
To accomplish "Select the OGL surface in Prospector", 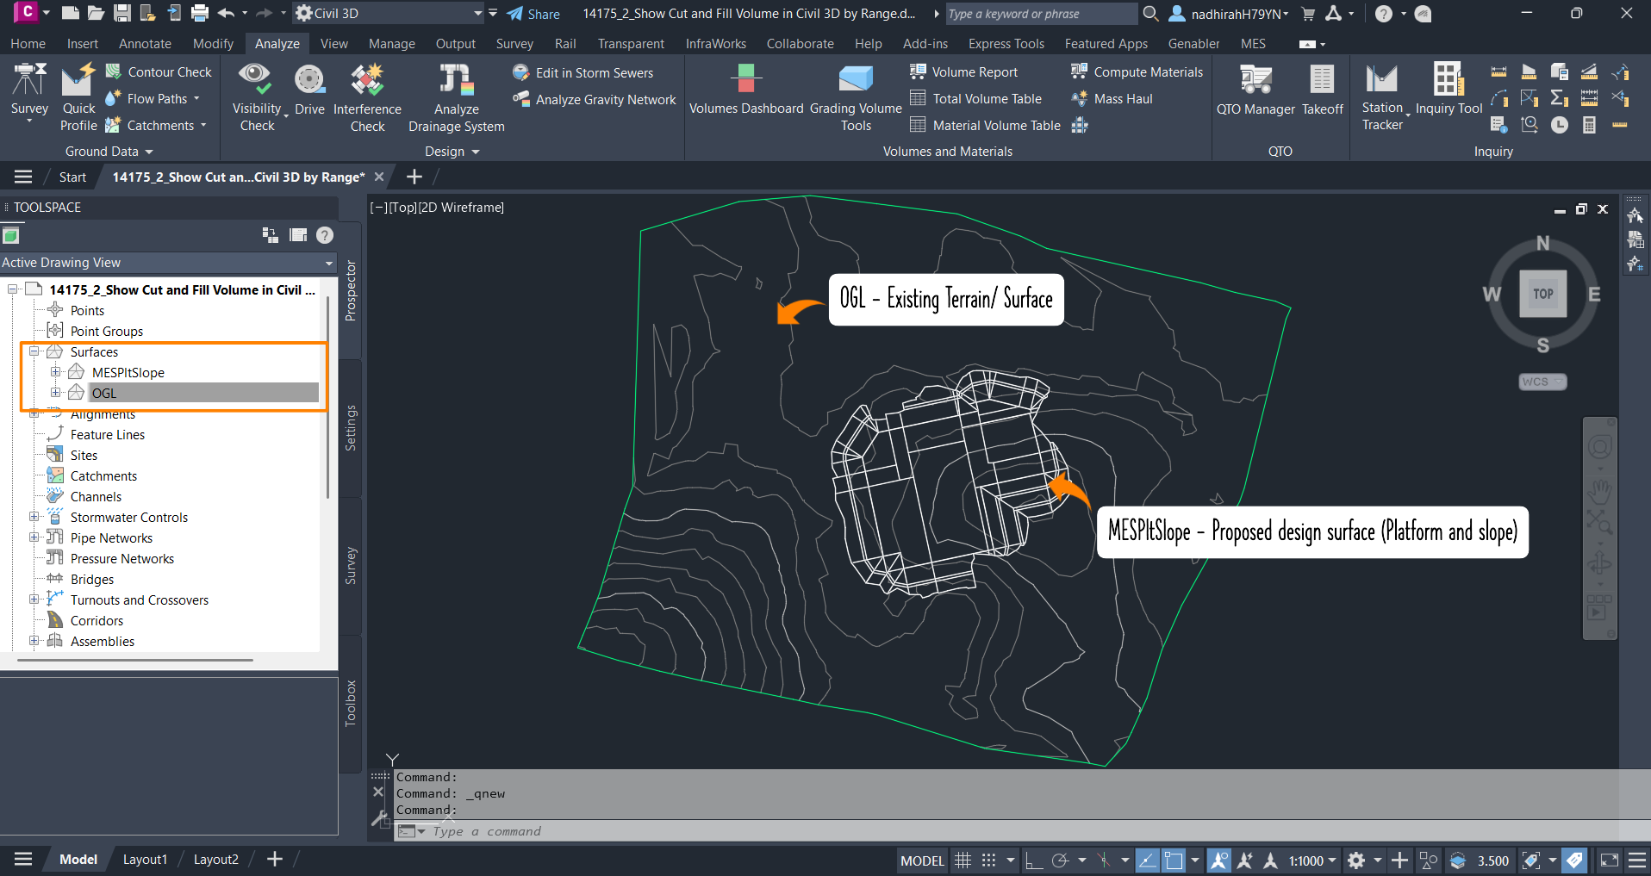I will coord(104,393).
